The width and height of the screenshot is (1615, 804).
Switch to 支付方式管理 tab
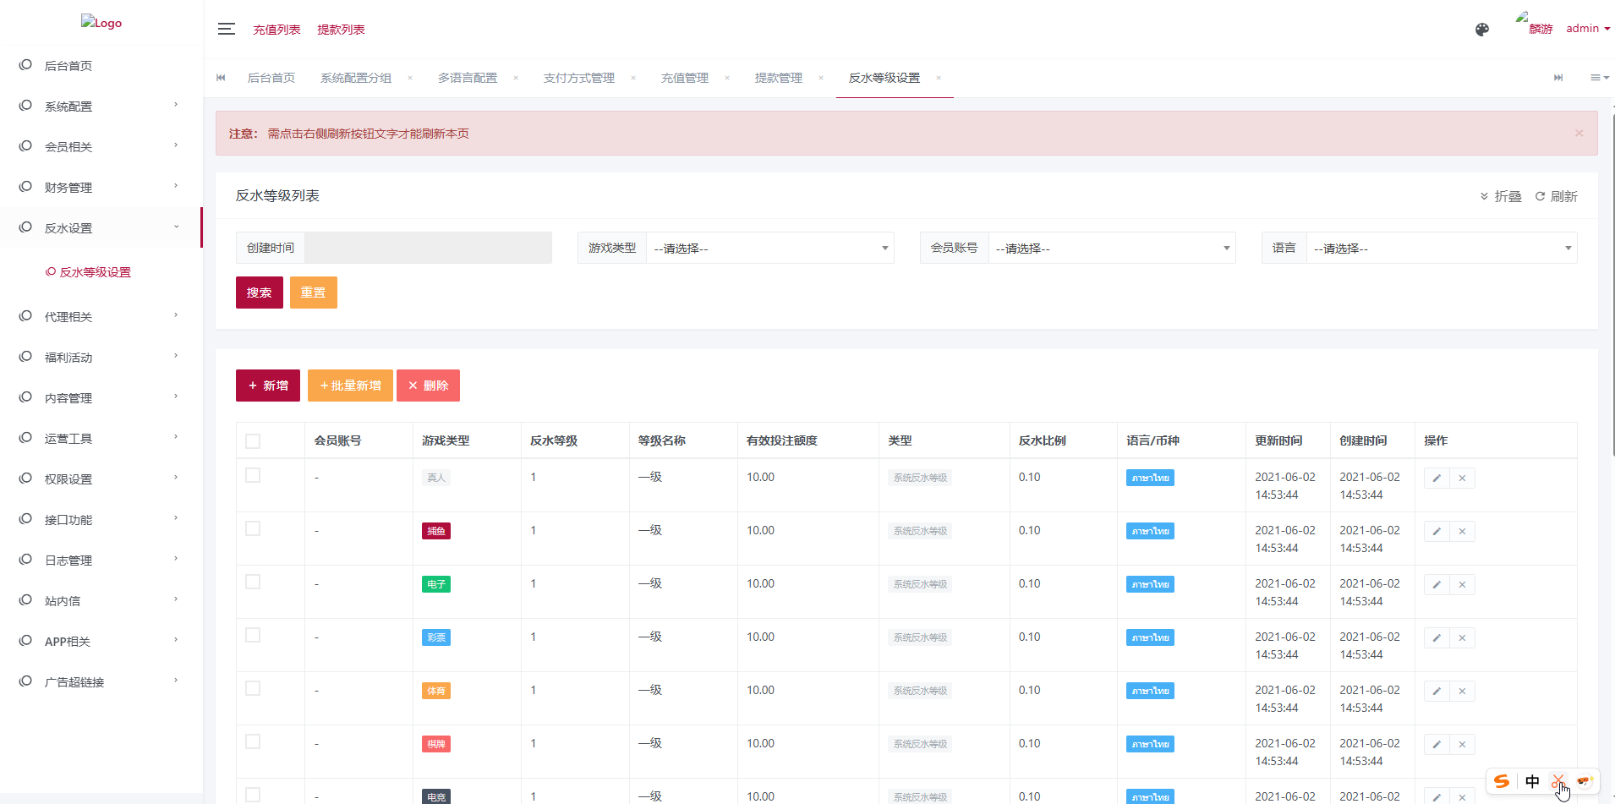tap(578, 78)
